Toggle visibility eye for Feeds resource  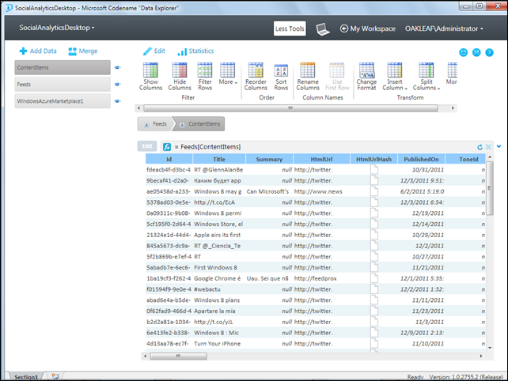coord(118,85)
